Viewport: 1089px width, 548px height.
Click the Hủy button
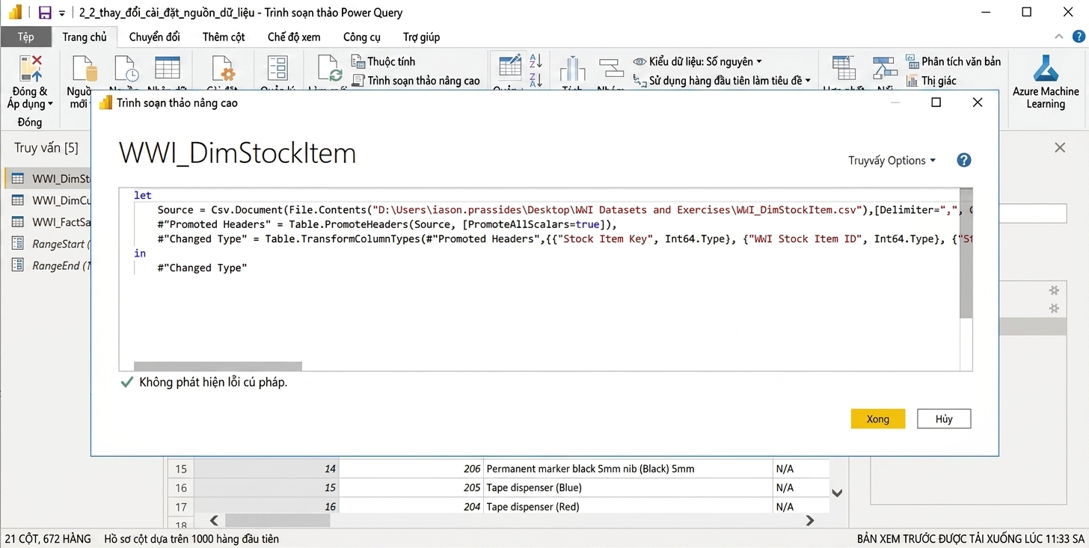[x=944, y=419]
